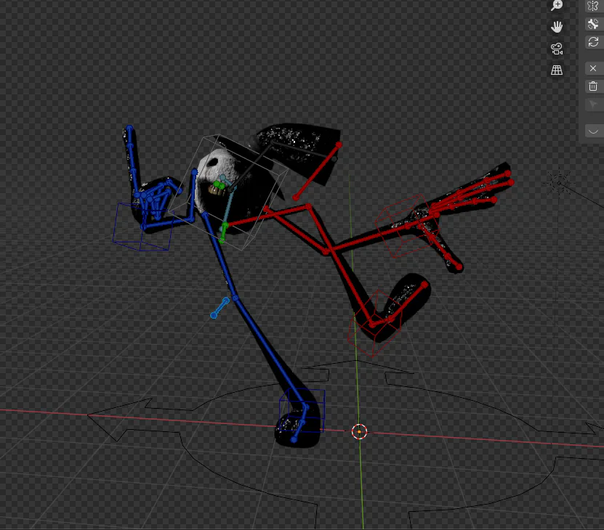Click the bone with hearts icon
604x530 pixels.
[x=593, y=24]
